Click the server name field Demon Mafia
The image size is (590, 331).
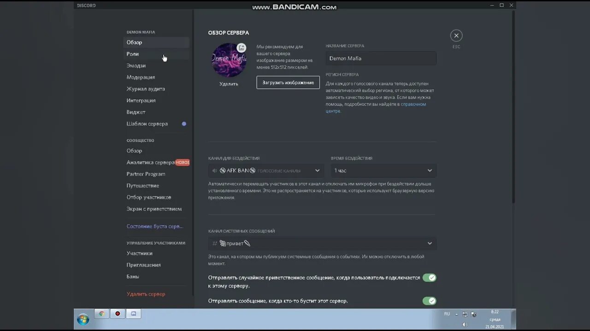pyautogui.click(x=381, y=58)
